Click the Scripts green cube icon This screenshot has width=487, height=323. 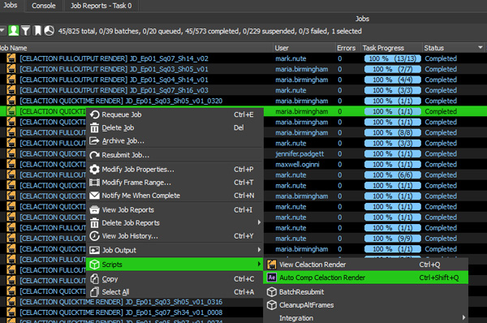[94, 265]
